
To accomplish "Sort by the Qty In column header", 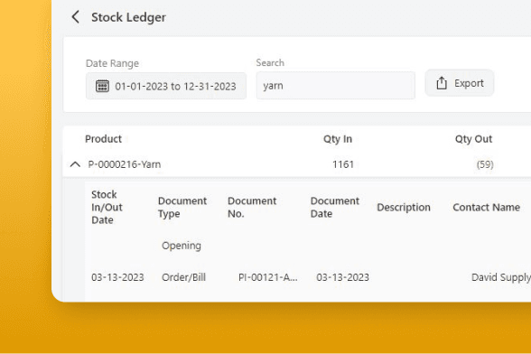I will (x=338, y=139).
